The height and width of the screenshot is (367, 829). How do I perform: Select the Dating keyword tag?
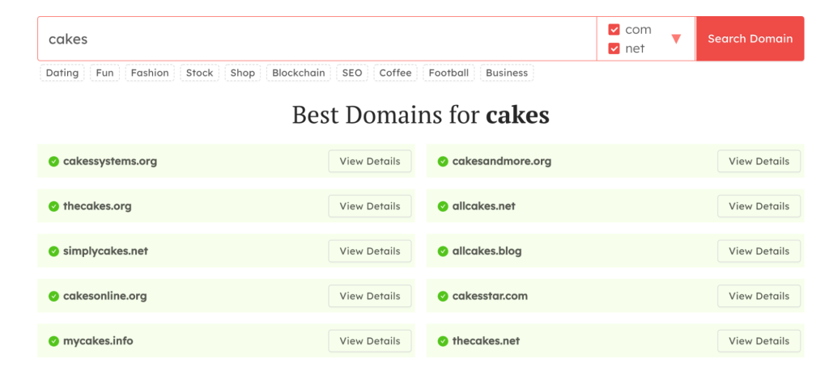point(62,73)
